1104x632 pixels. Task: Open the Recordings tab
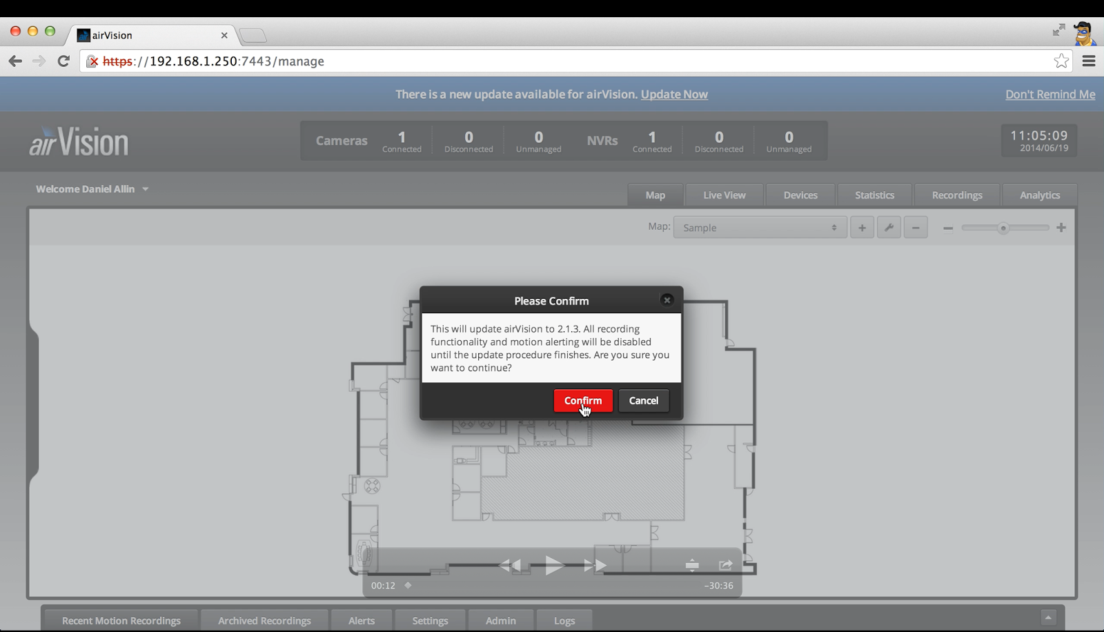957,195
